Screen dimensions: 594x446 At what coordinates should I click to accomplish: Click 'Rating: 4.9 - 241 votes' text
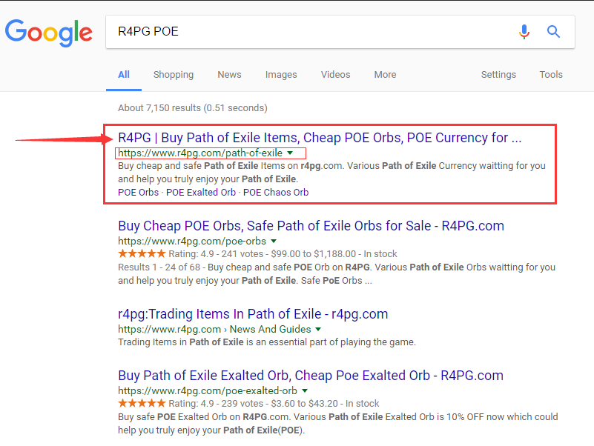tap(216, 253)
